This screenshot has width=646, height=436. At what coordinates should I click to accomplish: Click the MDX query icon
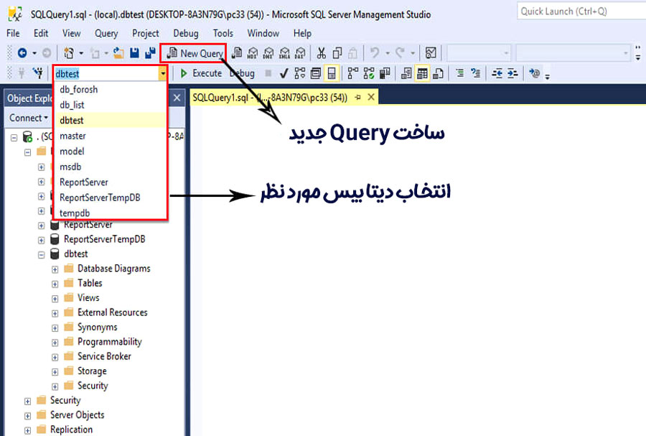pyautogui.click(x=252, y=52)
